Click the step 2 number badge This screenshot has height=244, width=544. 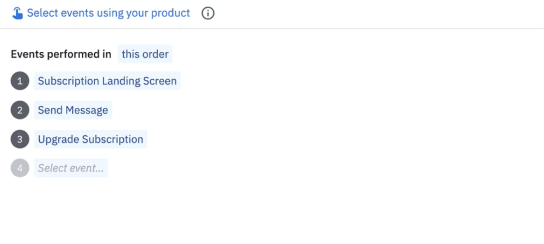(20, 110)
